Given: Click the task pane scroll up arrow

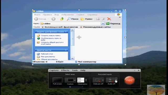Looking at the screenshot, I should (72, 30).
